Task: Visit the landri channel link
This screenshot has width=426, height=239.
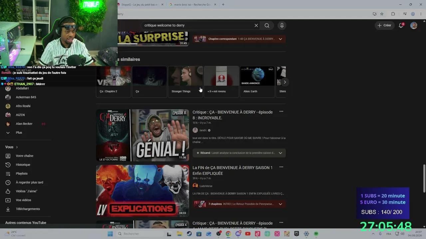Action: pyautogui.click(x=203, y=130)
